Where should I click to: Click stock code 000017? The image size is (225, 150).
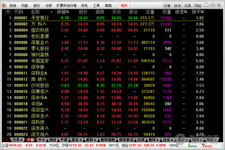pyautogui.click(x=21, y=98)
